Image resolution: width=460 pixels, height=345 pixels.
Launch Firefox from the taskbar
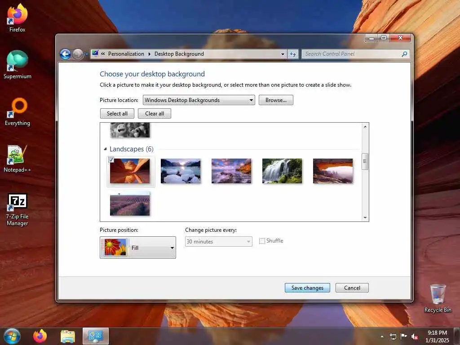40,336
